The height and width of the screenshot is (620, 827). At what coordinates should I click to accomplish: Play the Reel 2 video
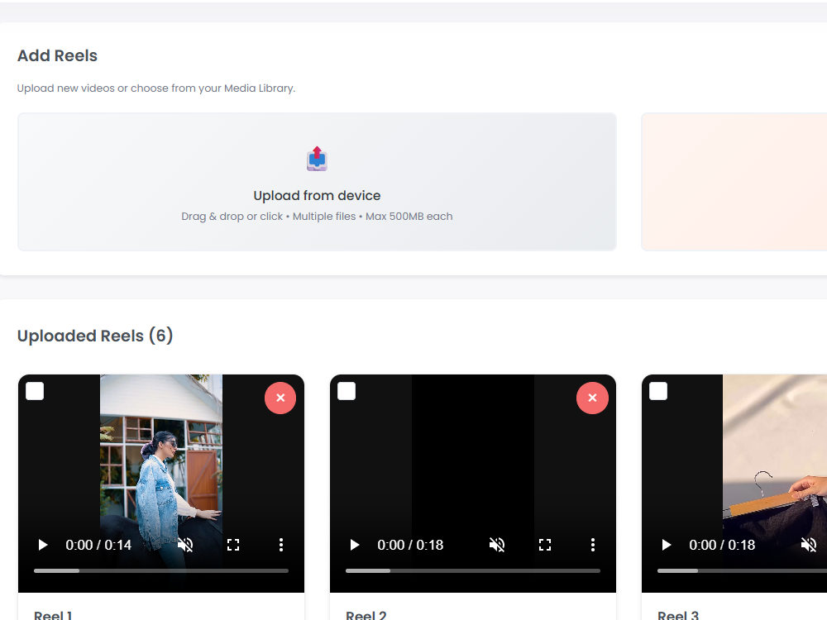tap(355, 545)
